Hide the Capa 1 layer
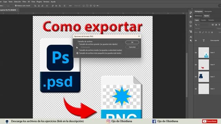 (x=196, y=89)
